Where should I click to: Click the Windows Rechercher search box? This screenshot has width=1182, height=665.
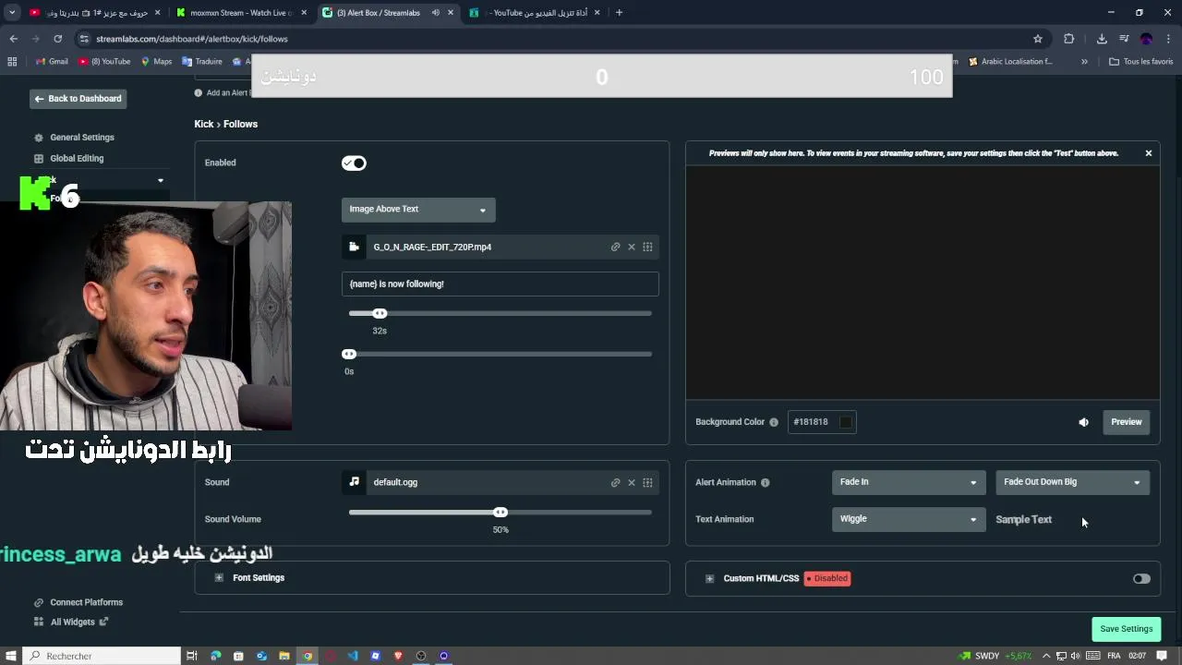[x=102, y=656]
